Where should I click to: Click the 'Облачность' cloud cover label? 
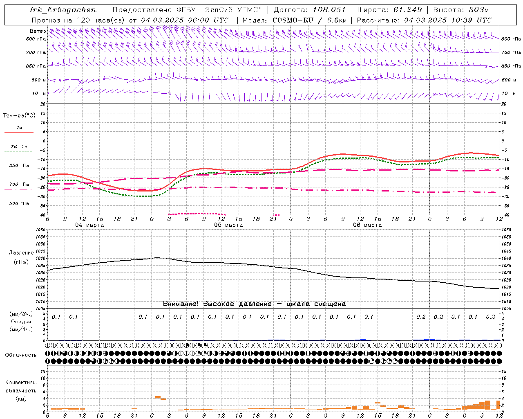coord(21,355)
